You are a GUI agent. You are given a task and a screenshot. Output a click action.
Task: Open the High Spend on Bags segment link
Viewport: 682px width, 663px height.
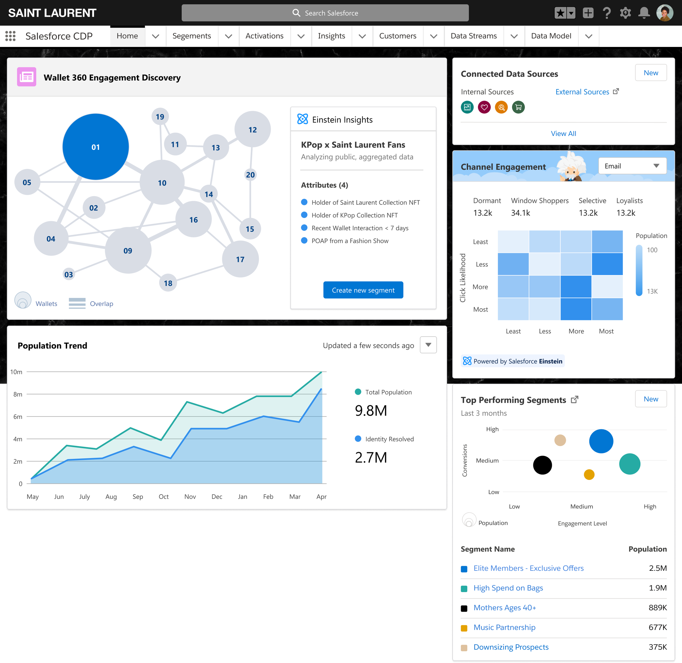pos(508,588)
